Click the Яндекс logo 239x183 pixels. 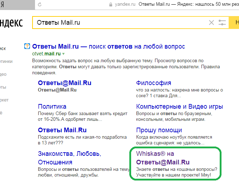coord(11,23)
